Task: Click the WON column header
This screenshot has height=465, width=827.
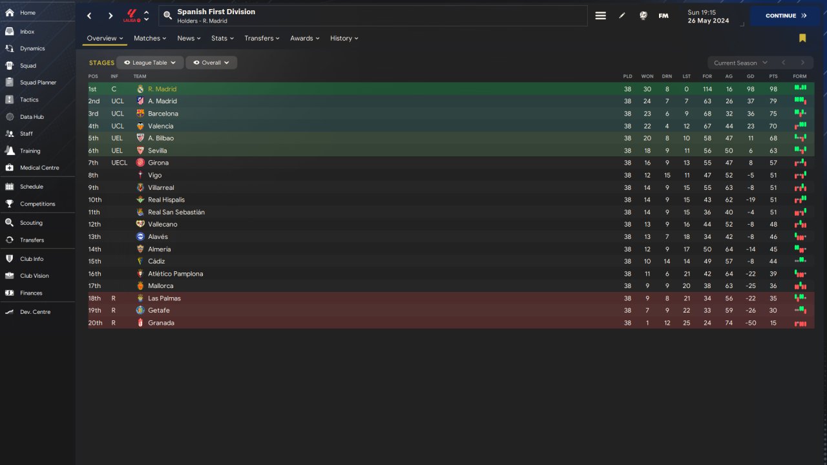Action: (x=647, y=77)
